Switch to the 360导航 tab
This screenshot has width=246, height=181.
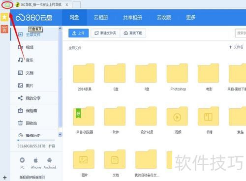point(41,4)
